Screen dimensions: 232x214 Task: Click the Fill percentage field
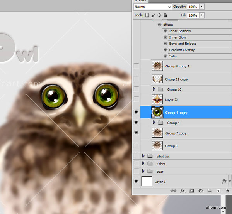click(193, 15)
